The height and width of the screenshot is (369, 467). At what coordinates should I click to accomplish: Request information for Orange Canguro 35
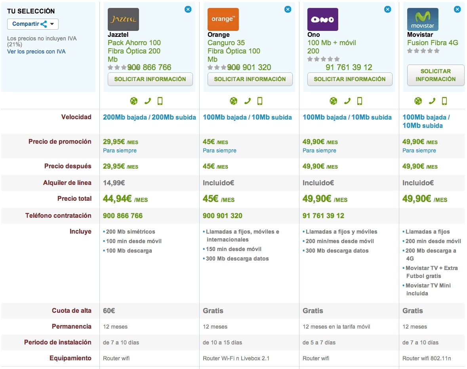pyautogui.click(x=250, y=79)
